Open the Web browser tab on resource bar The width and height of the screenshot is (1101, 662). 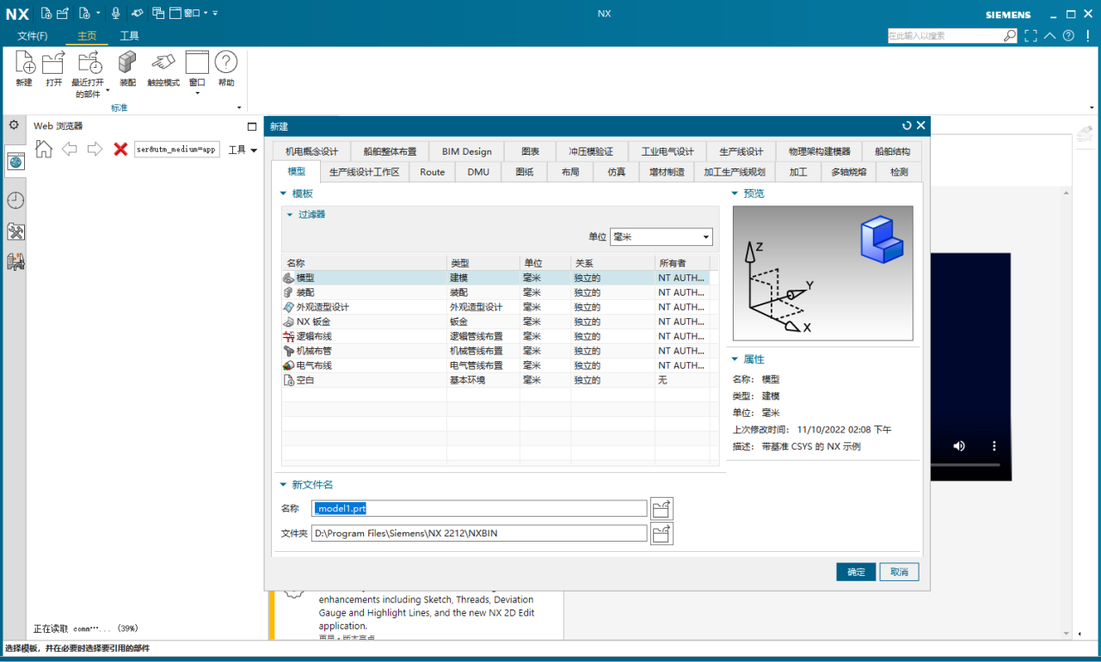[x=15, y=161]
